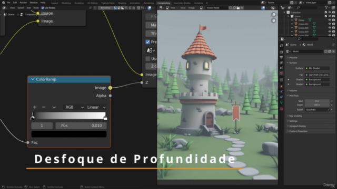This screenshot has width=337, height=189.
Task: Toggle the Use checkbox on the partly hidden node
Action: coord(147,58)
